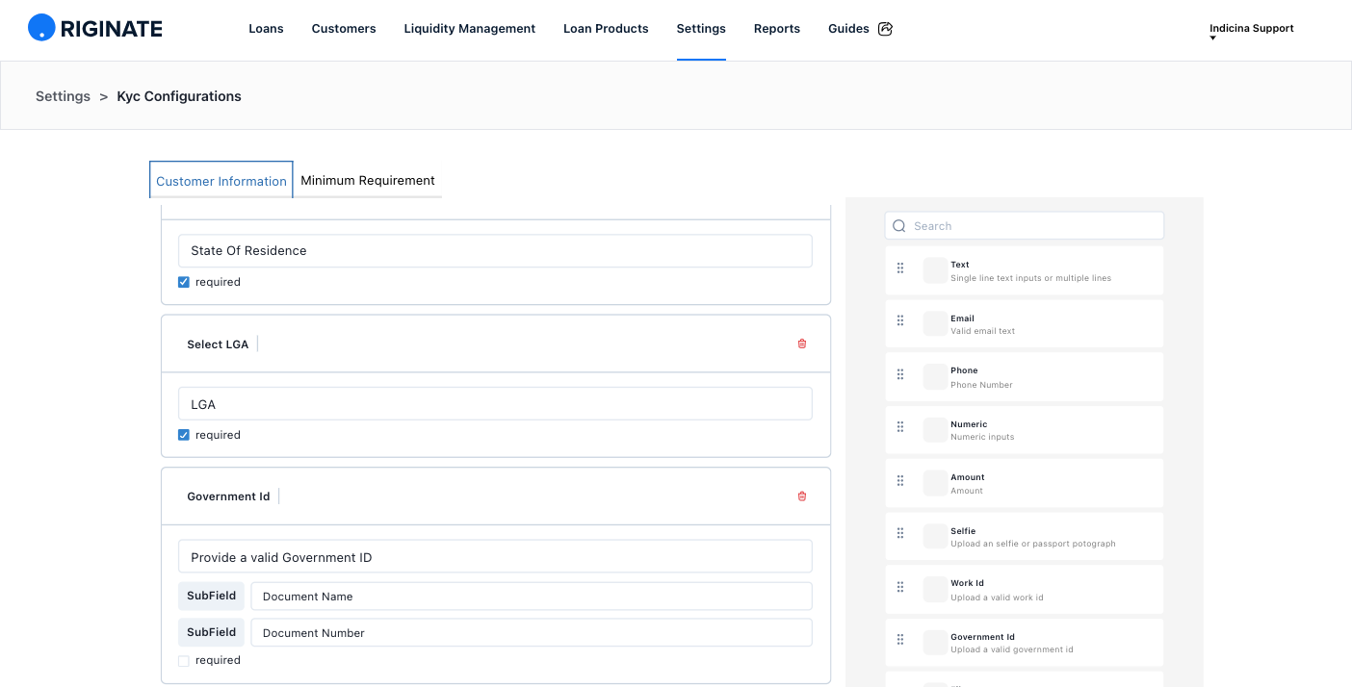Click the SubField label beside Document Number

pyautogui.click(x=211, y=632)
